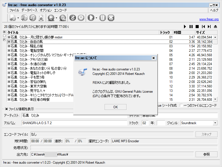Collapse the ファイル情報を表示 panel
This screenshot has height=167, width=222.
click(x=6, y=109)
